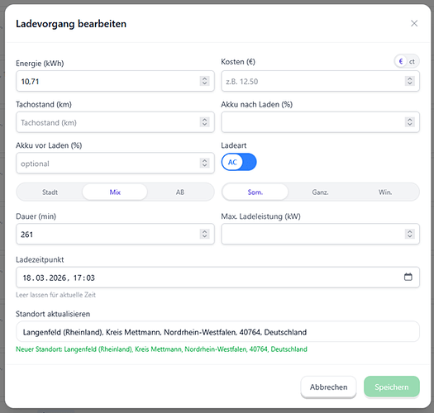Viewport: 434px width, 413px height.
Task: Click the Max. Ladeleistung stepper arrows
Action: click(410, 234)
